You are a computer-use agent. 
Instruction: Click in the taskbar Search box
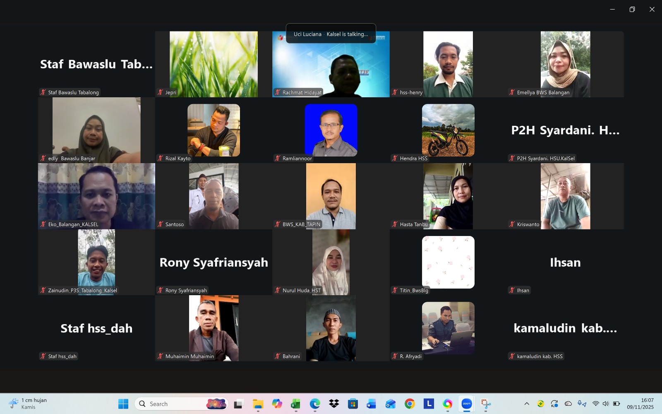pyautogui.click(x=181, y=404)
